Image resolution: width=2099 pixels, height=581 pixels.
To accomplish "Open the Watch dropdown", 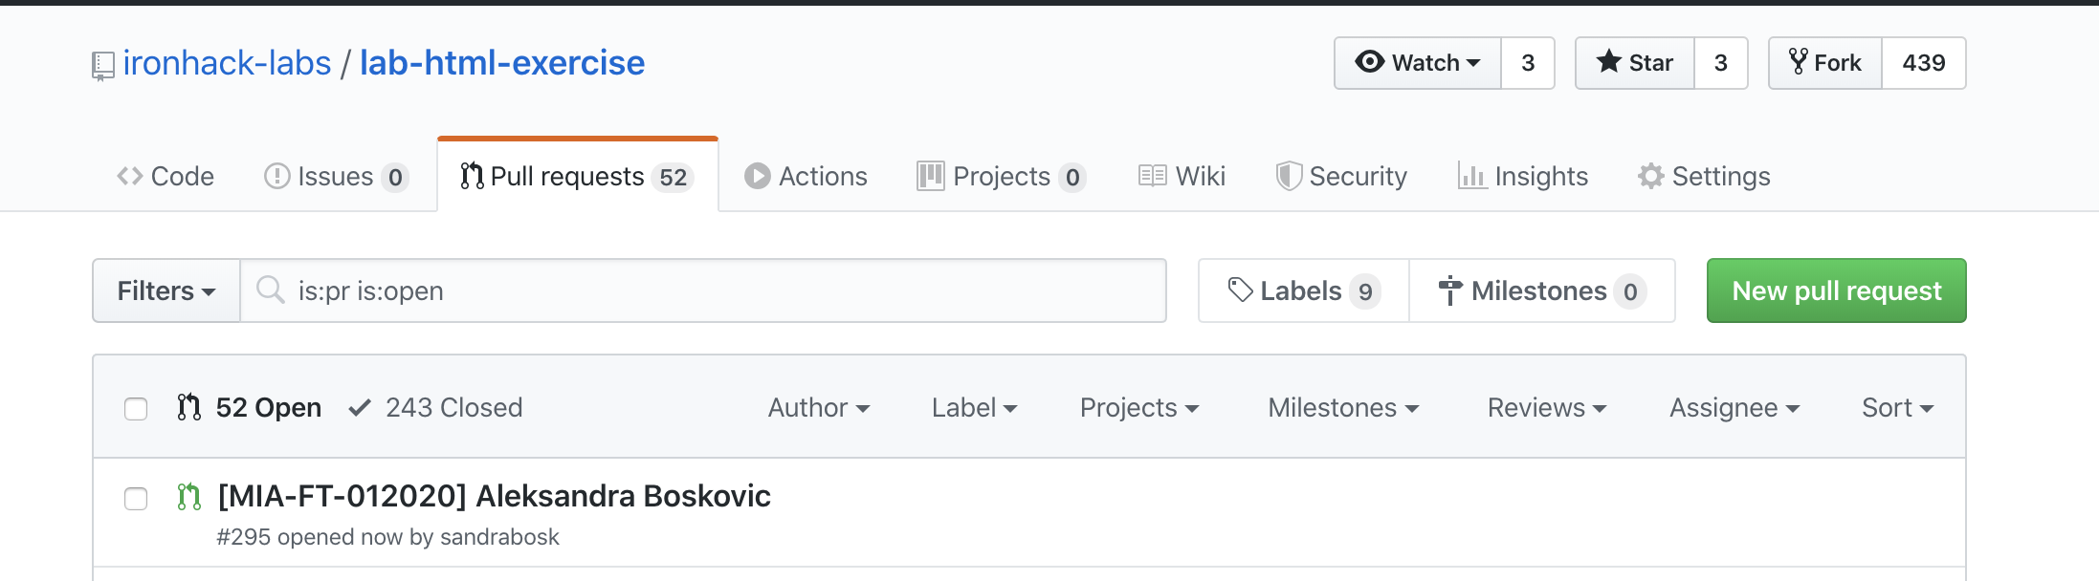I will click(1418, 63).
